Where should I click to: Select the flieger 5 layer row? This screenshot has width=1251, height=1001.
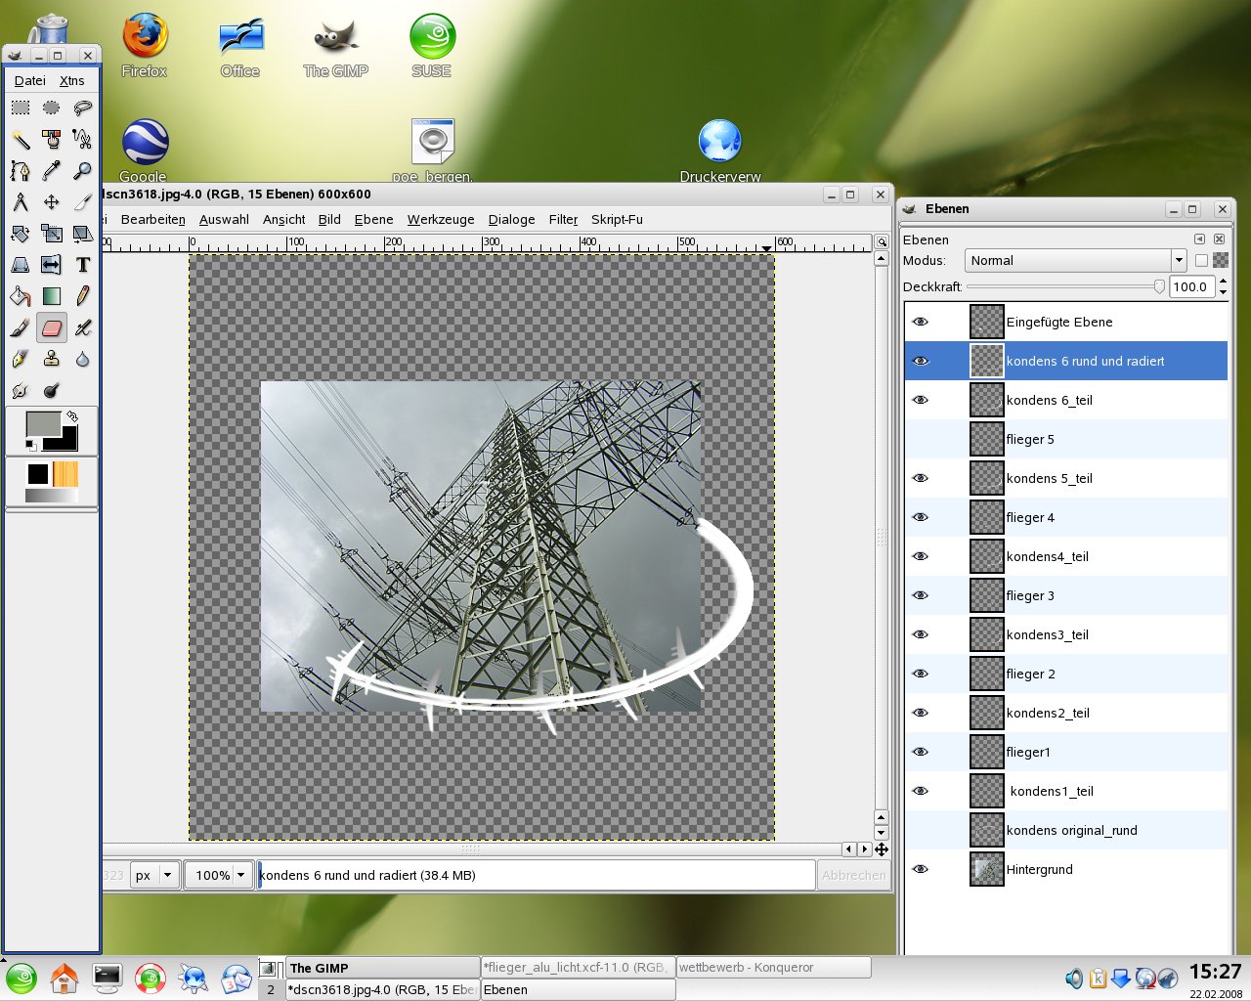[1066, 439]
